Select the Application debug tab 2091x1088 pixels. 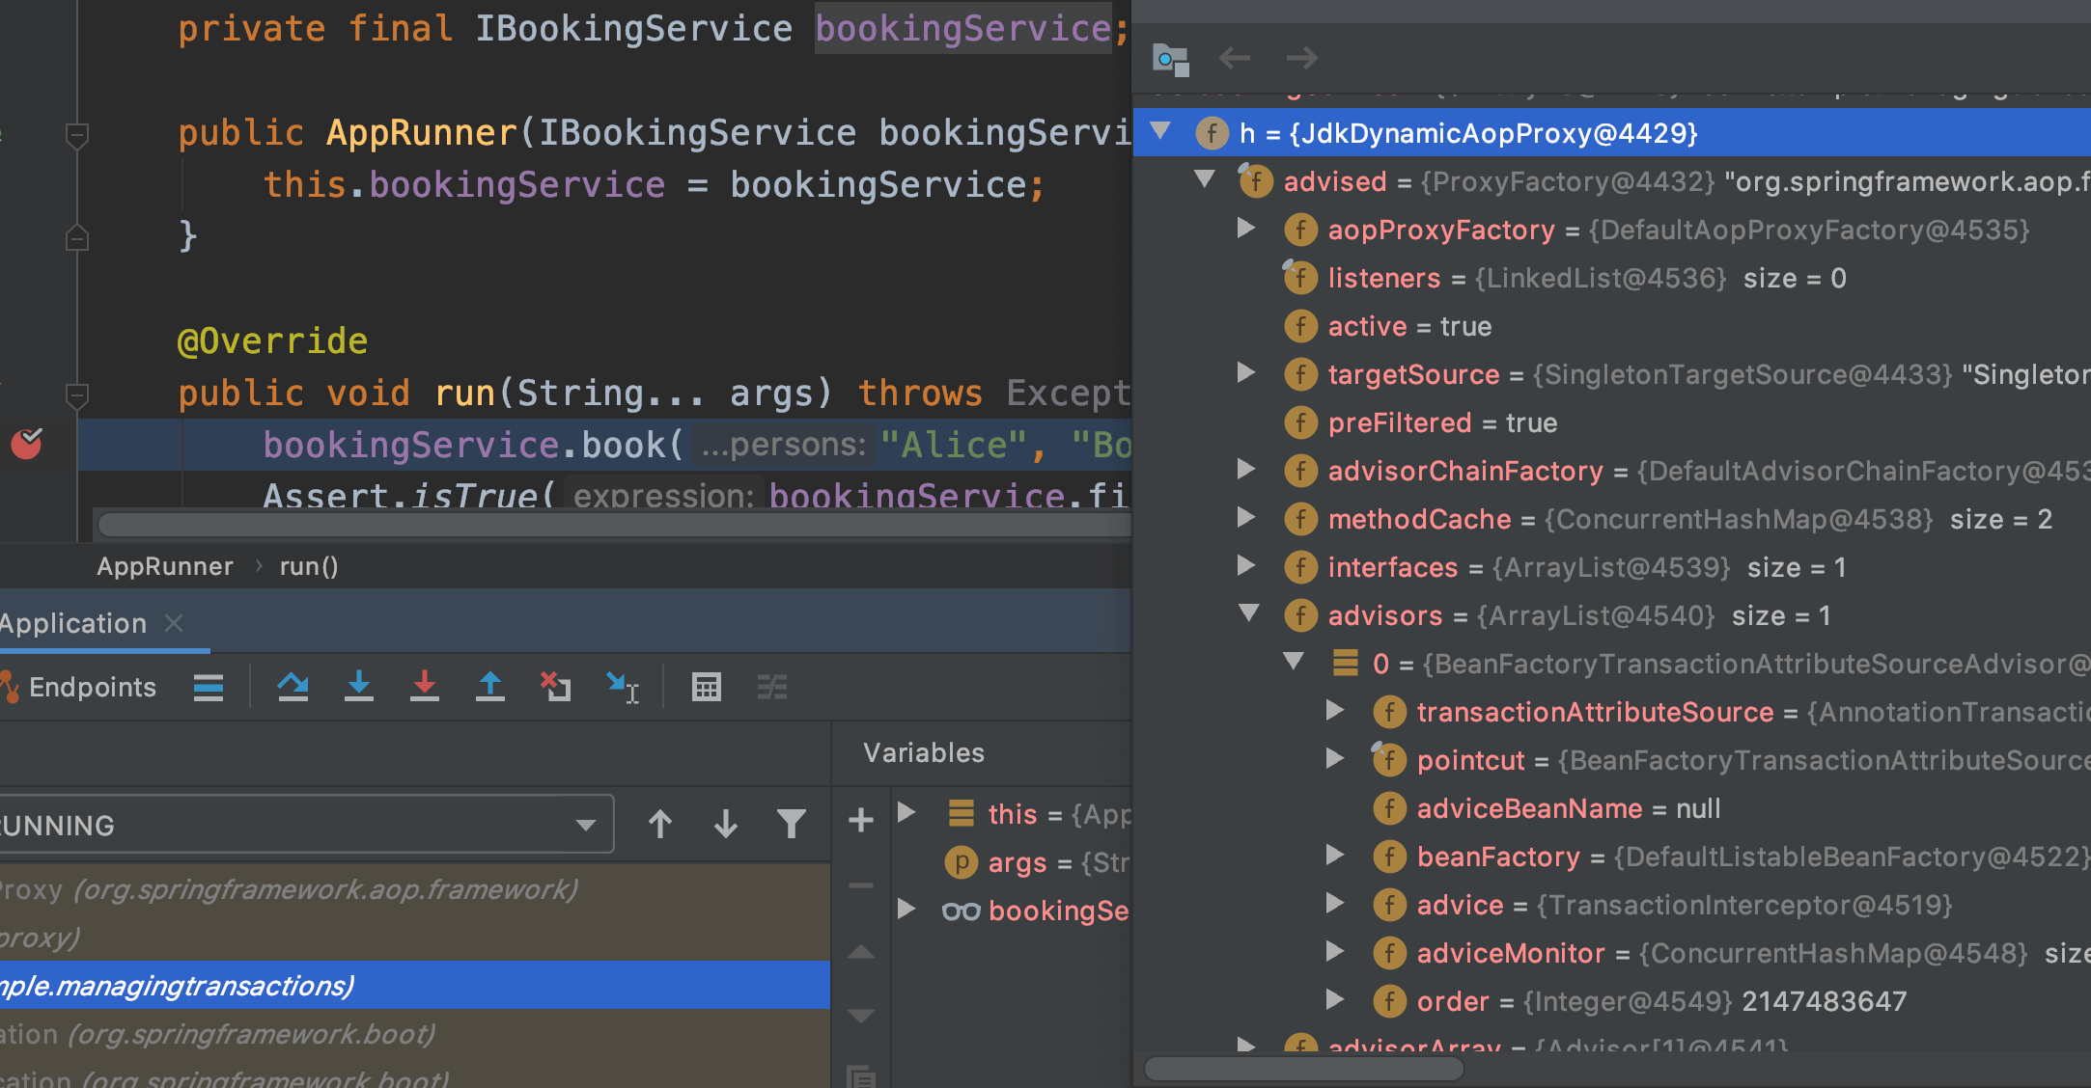[73, 623]
